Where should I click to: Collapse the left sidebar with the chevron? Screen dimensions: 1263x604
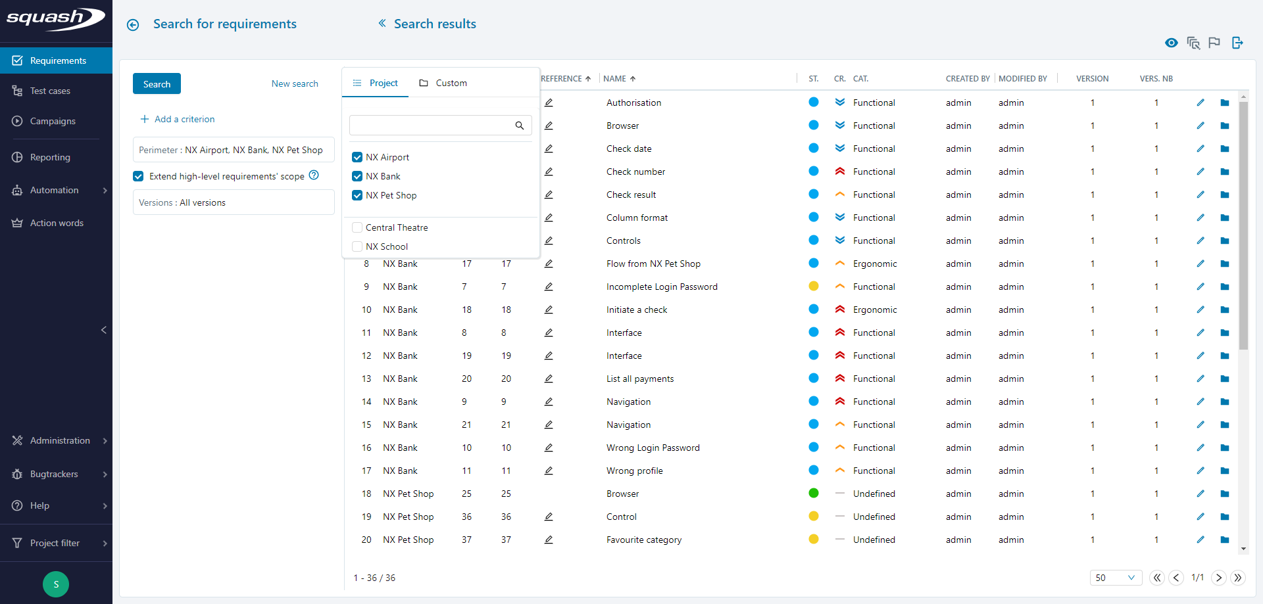point(103,330)
